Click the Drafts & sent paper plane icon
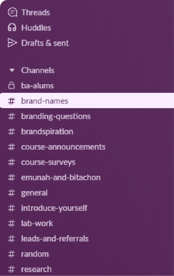This screenshot has width=174, height=276. pos(12,43)
